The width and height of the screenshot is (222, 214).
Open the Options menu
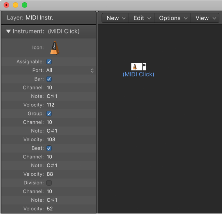[x=173, y=18]
